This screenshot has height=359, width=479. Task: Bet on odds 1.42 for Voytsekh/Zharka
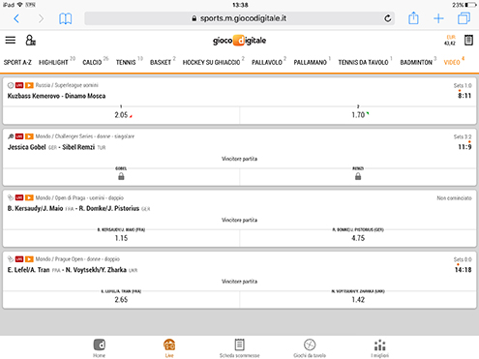coord(358,300)
